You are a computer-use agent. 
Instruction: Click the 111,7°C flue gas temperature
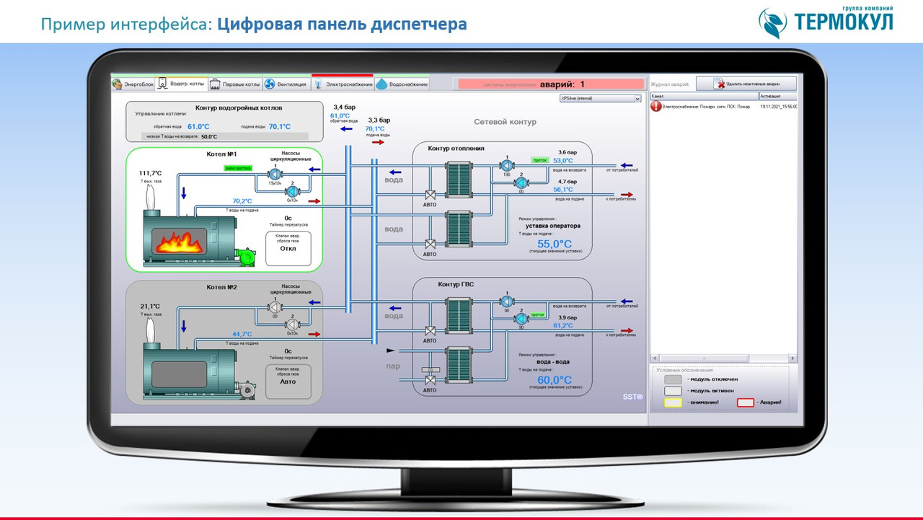(150, 173)
